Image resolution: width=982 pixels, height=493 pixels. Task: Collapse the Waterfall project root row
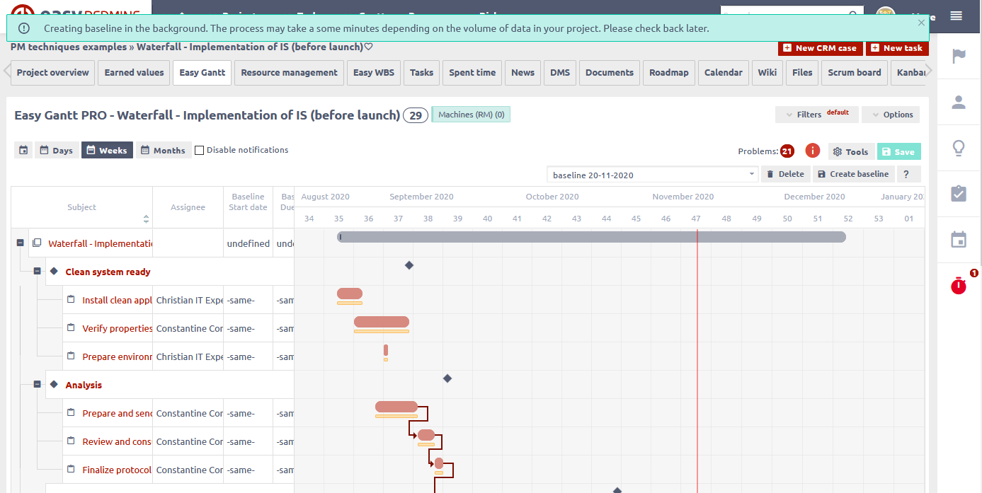coord(20,243)
